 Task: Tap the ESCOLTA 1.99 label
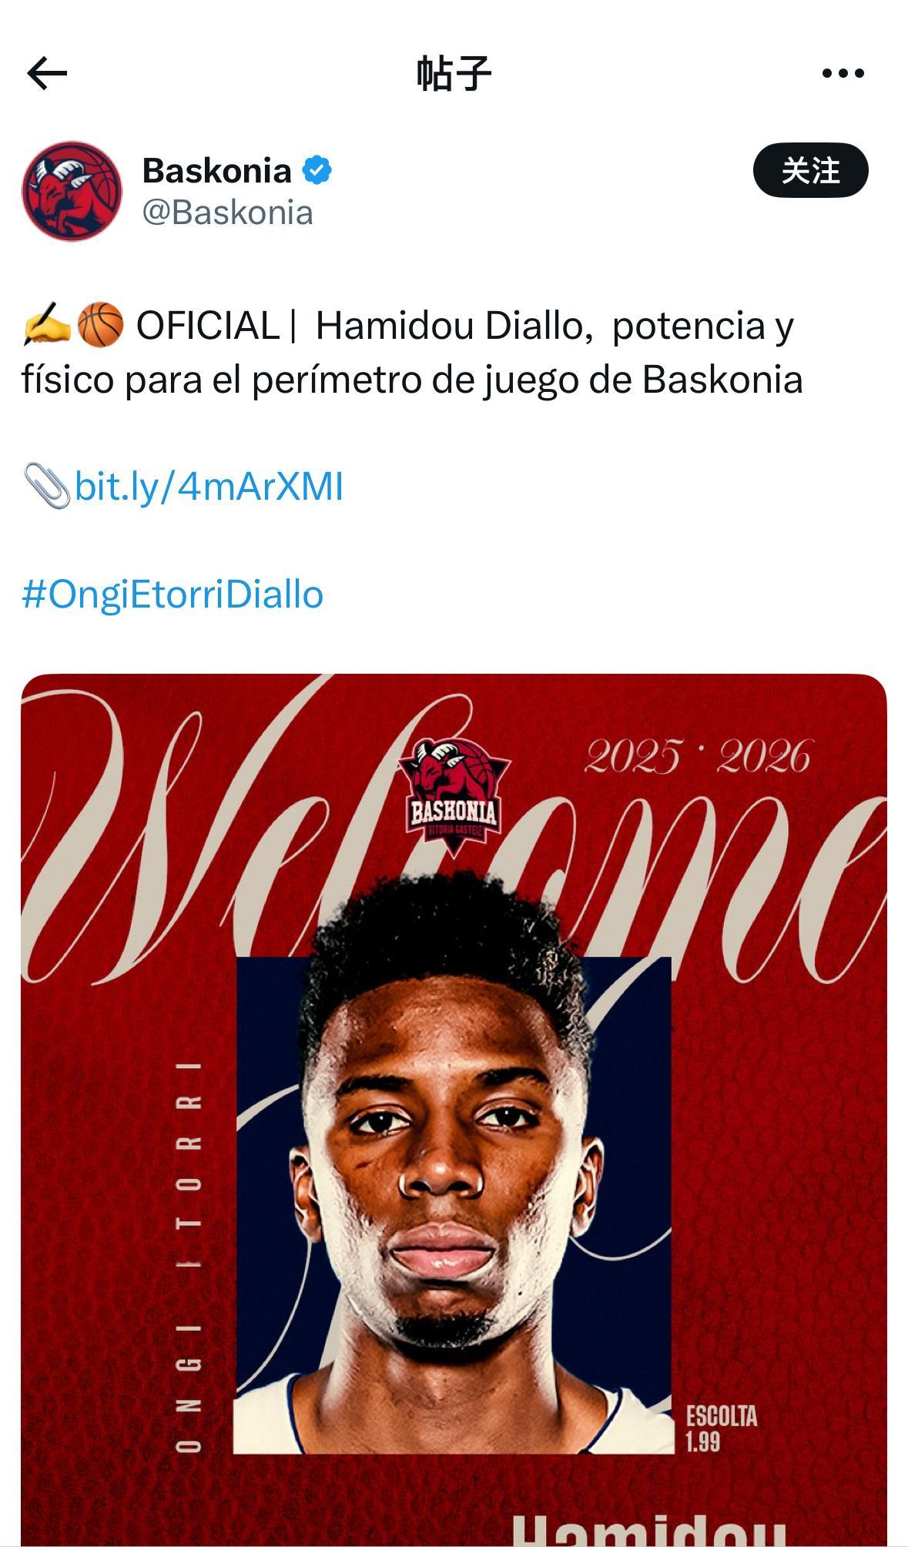722,1428
